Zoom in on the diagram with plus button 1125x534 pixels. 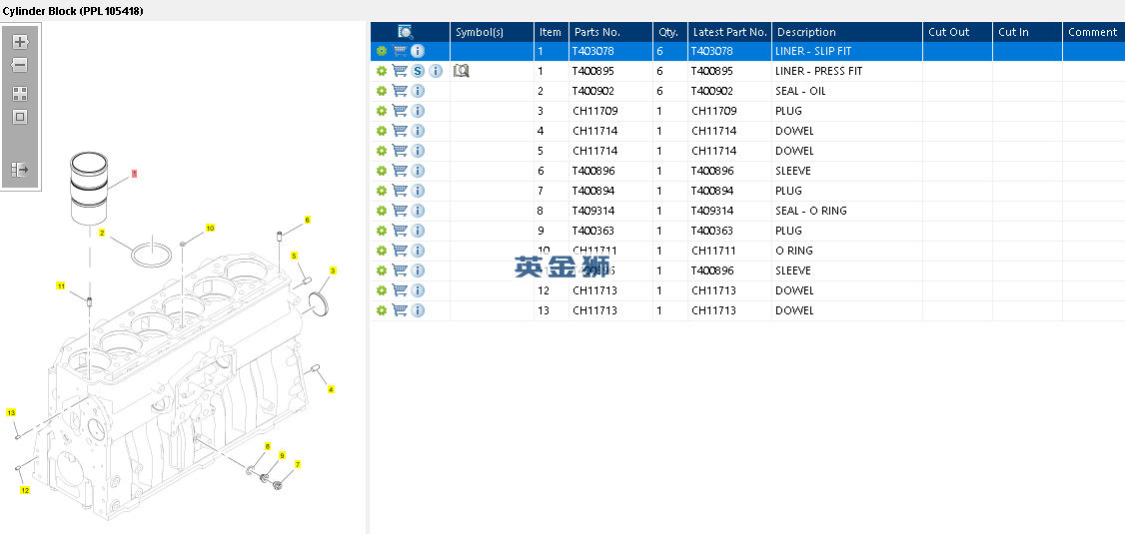pyautogui.click(x=19, y=42)
